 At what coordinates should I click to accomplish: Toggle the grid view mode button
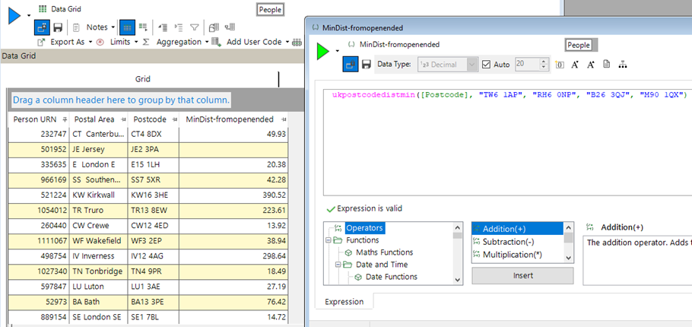(128, 27)
